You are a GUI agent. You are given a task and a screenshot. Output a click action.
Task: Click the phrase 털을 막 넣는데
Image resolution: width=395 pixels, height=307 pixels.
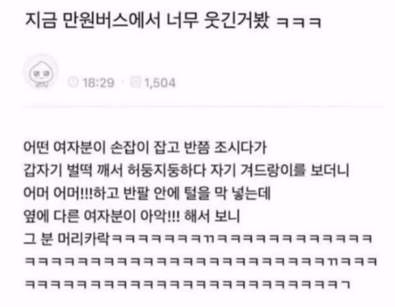pos(225,193)
